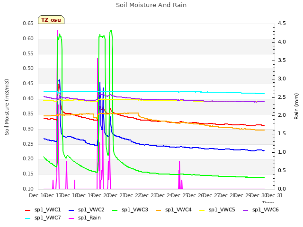Toggle sp1_VWC1 legend entry
The width and height of the screenshot is (303, 227).
point(43,210)
